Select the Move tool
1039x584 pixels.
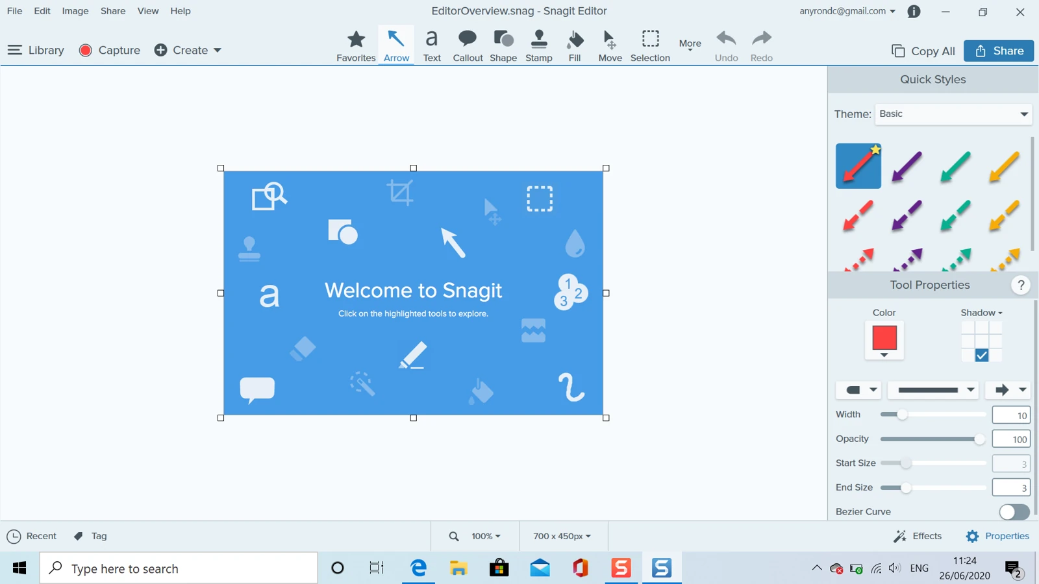610,46
